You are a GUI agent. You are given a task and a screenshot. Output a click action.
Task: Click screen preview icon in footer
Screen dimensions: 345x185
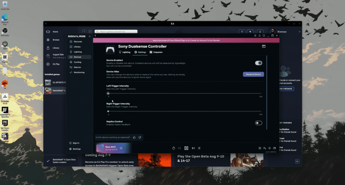coord(274,148)
